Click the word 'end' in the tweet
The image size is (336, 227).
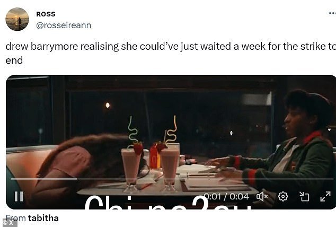point(14,60)
